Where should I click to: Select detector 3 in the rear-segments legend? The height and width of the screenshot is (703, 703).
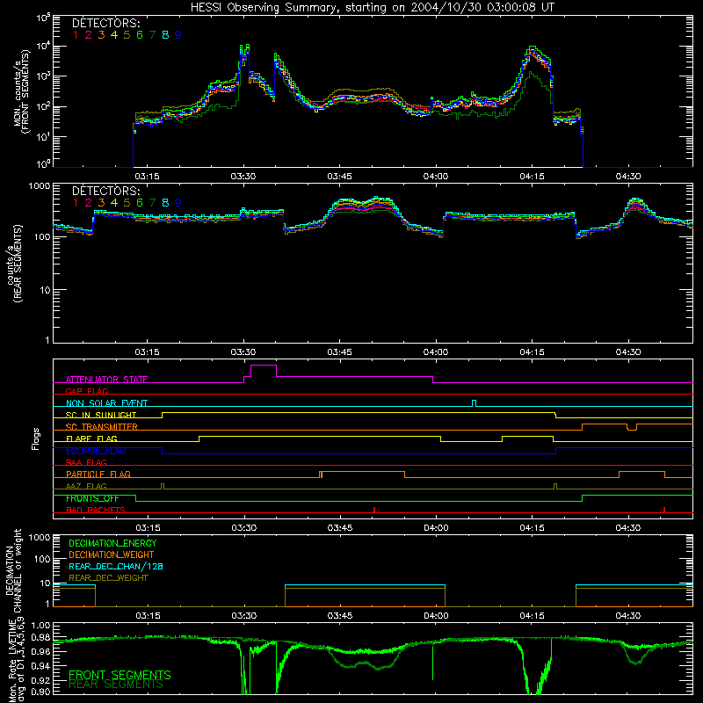click(101, 203)
